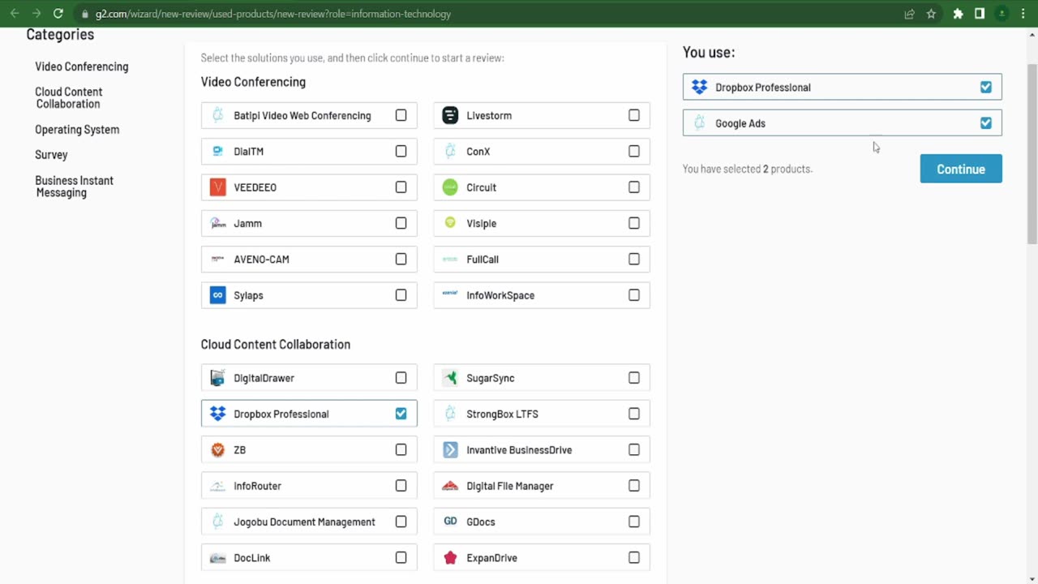
Task: Select the Sylaps product row
Action: (x=309, y=295)
